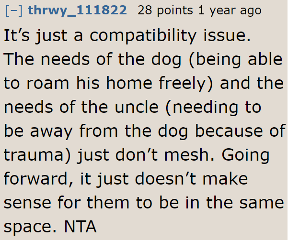This screenshot has width=288, height=240.
Task: Click the word "forward," in the comment
Action: pos(38,179)
